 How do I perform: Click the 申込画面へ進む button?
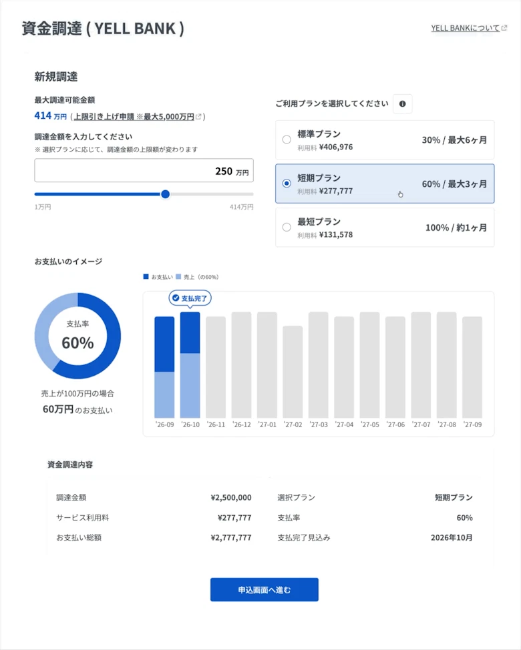(265, 589)
